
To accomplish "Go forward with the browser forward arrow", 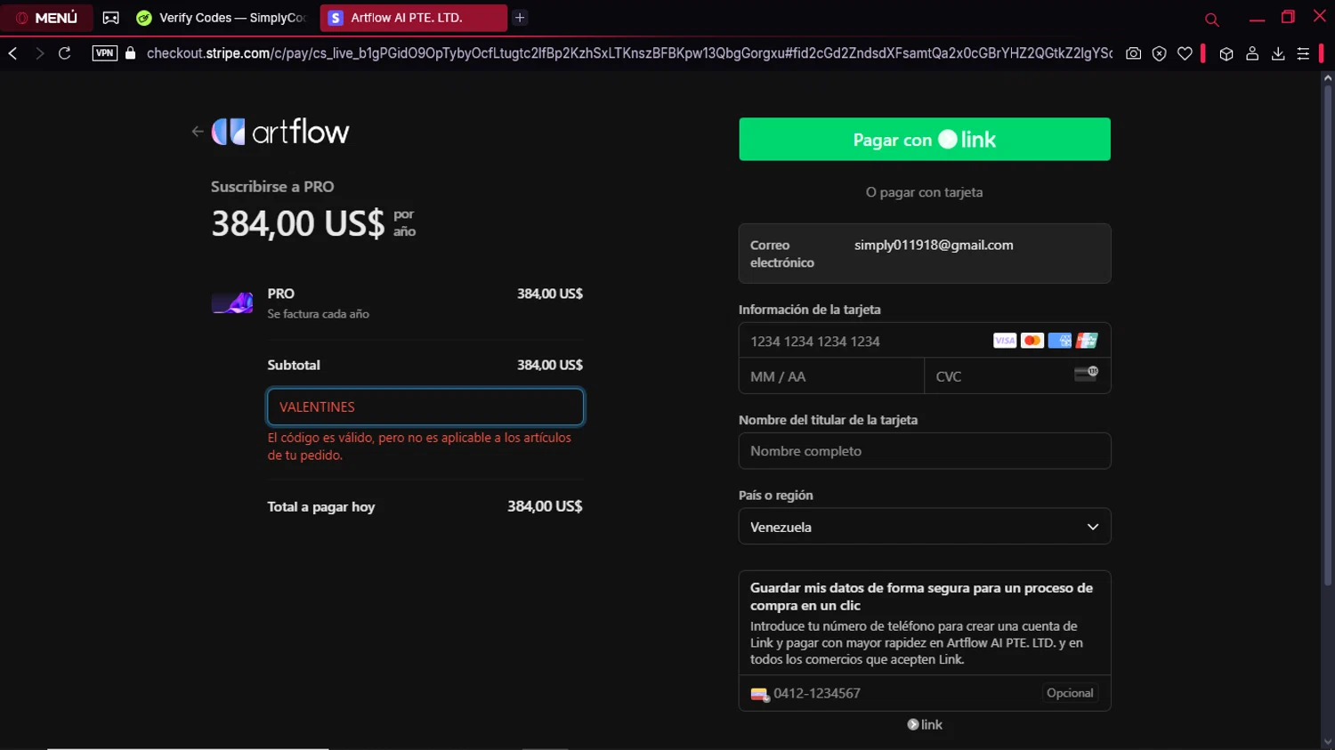I will [x=39, y=53].
